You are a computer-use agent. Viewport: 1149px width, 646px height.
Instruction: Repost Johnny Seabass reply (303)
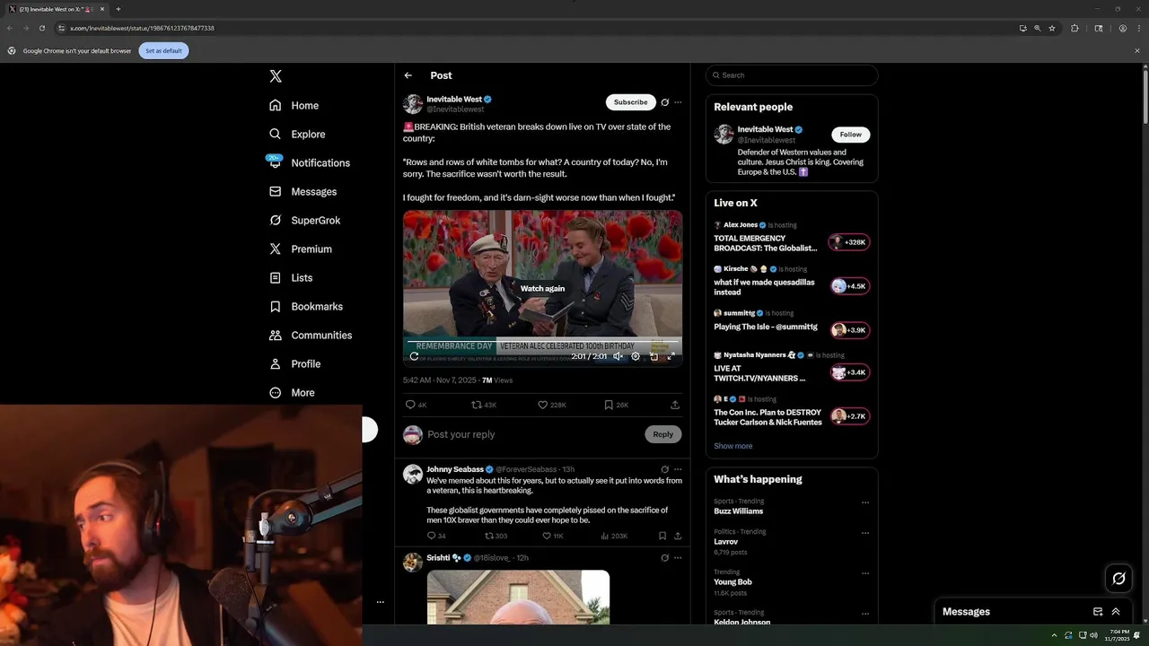tap(496, 536)
